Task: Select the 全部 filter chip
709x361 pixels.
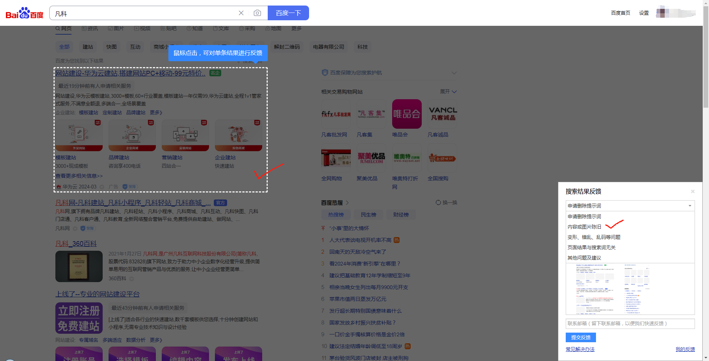Action: click(64, 47)
